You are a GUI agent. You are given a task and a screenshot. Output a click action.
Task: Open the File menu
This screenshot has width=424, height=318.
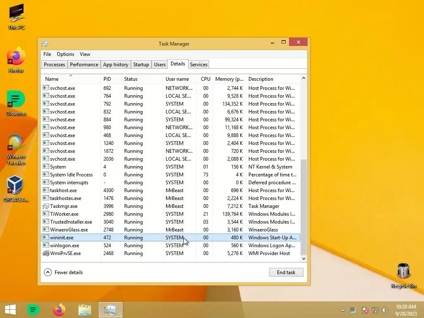tap(47, 54)
